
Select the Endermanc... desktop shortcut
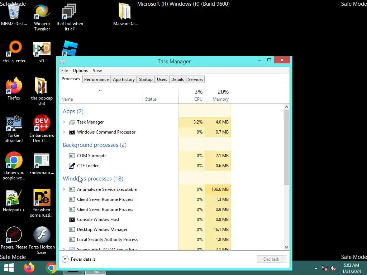pos(42,164)
